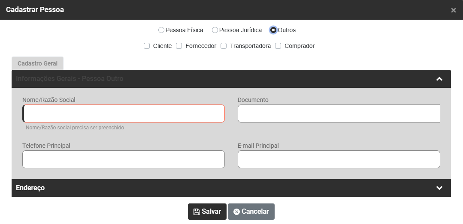Focus the Nome/Razão Social input field
Viewport: 463px width, 224px height.
coord(124,113)
